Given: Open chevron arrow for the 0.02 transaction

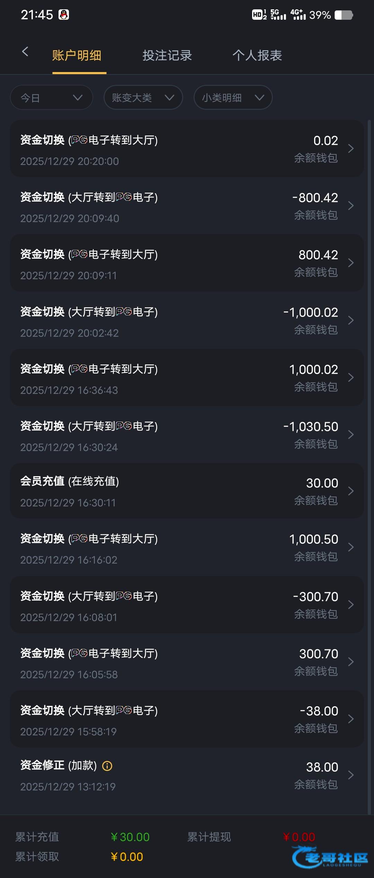Looking at the screenshot, I should tap(351, 149).
